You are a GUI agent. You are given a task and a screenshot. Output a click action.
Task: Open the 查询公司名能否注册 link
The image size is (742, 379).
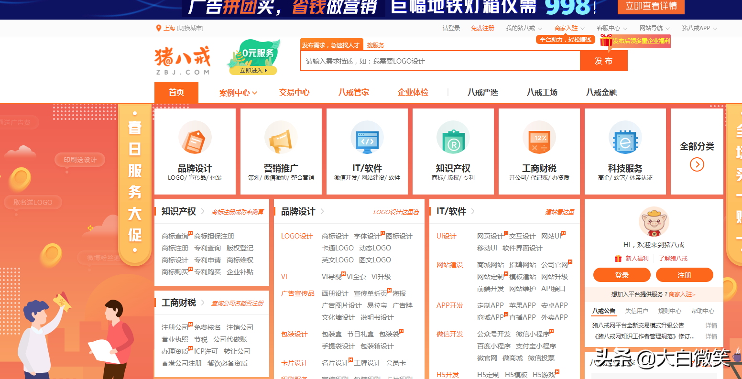pyautogui.click(x=237, y=303)
